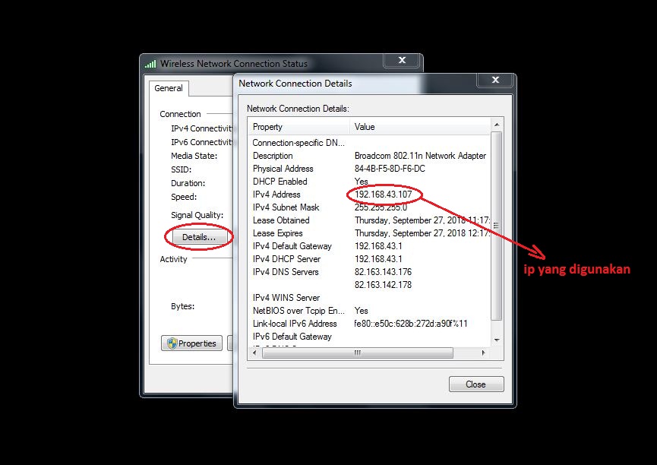Select the Lease Expires property
The image size is (657, 465).
[278, 233]
